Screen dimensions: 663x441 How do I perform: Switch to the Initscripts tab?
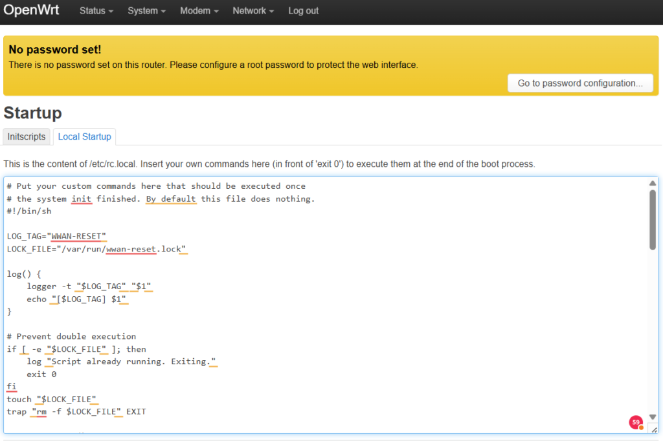click(x=27, y=136)
